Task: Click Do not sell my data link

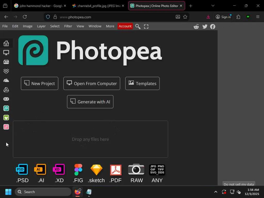Action: [238, 184]
